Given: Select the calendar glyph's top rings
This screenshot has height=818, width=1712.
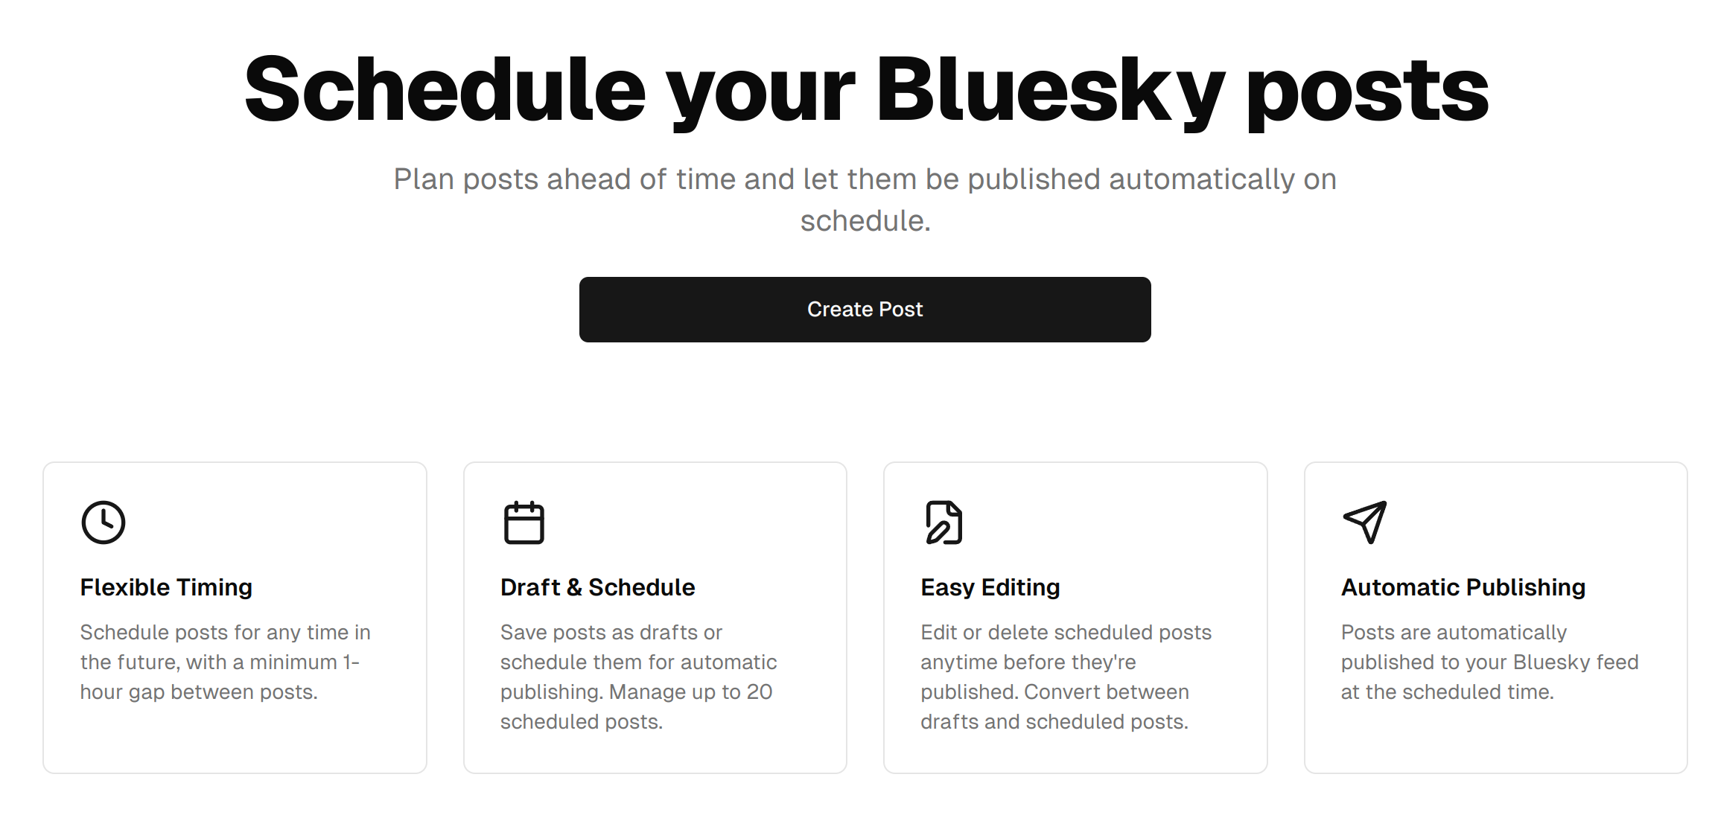Looking at the screenshot, I should coord(523,507).
